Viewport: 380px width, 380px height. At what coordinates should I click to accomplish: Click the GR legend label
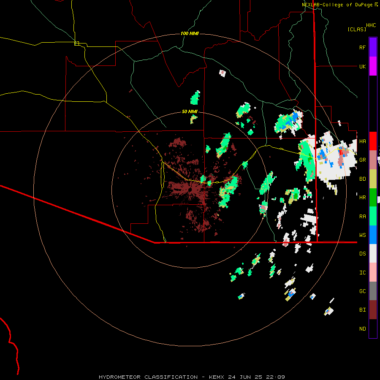click(362, 160)
